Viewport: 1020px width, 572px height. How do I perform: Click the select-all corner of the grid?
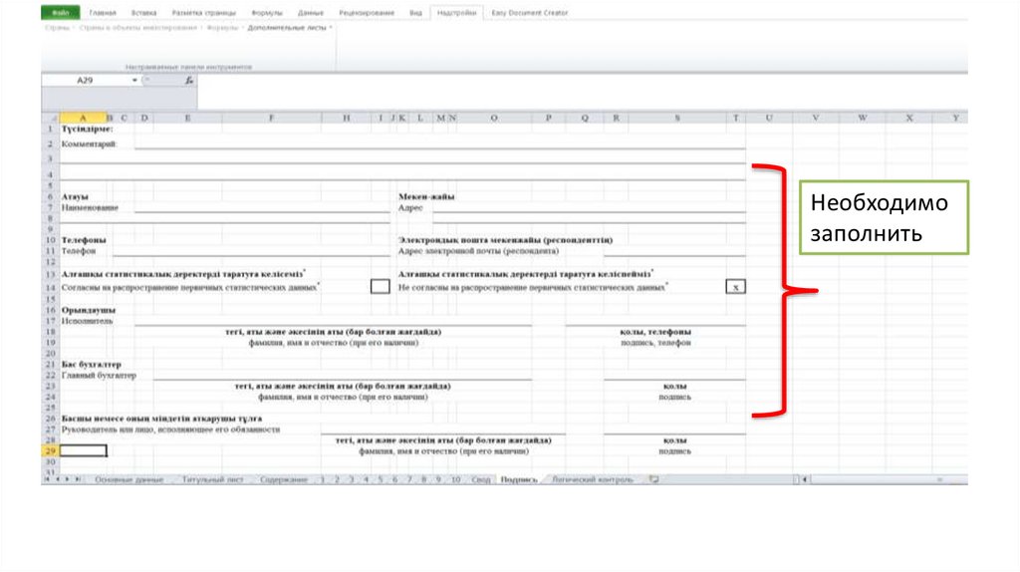[x=50, y=118]
